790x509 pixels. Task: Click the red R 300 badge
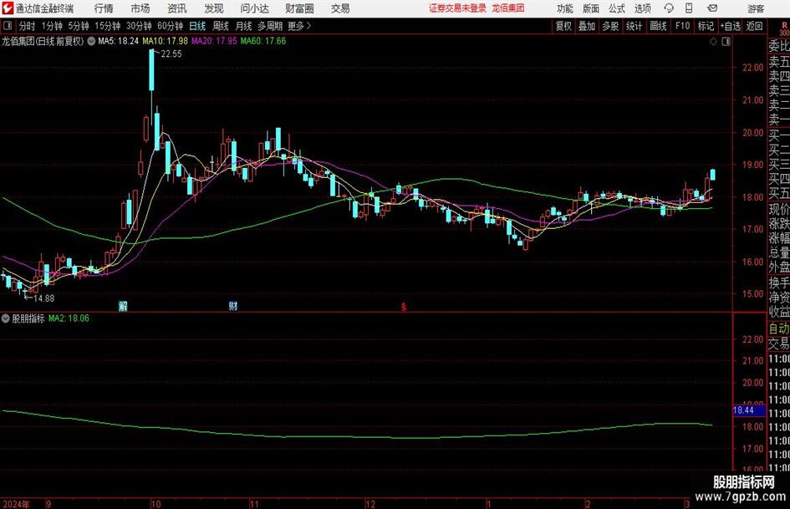[784, 28]
